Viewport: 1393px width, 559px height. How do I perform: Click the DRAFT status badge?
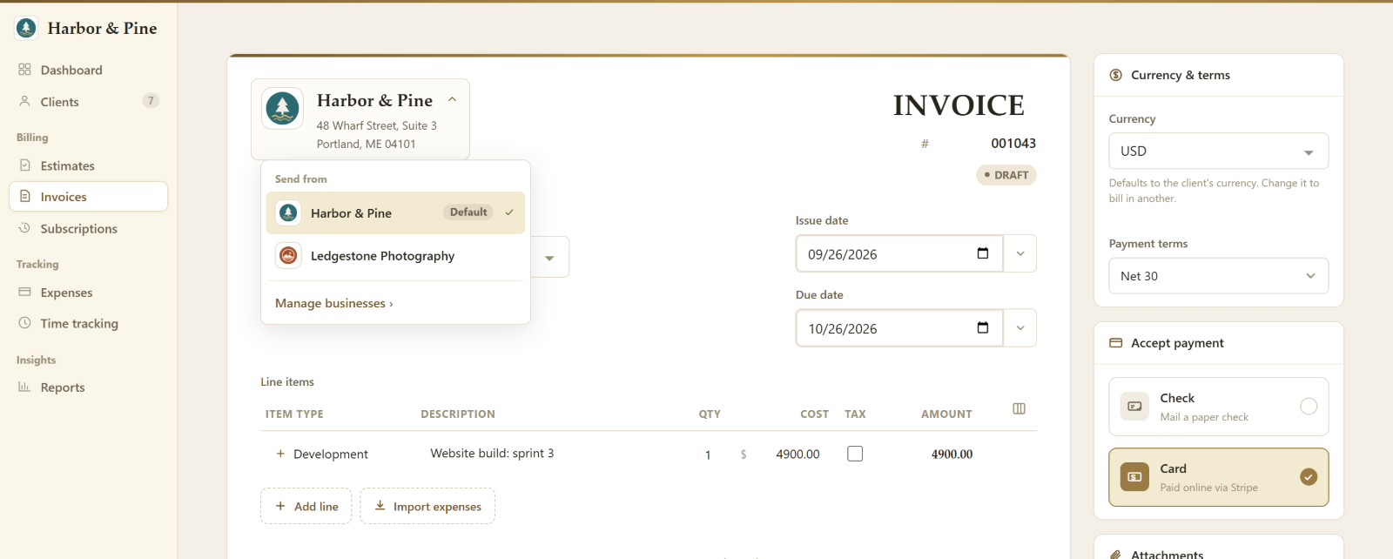pyautogui.click(x=1006, y=175)
